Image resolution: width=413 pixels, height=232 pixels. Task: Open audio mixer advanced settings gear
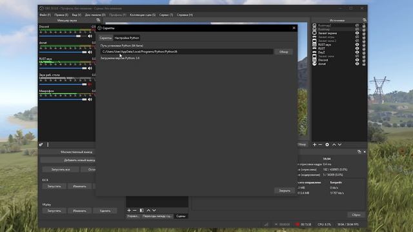coord(41,144)
